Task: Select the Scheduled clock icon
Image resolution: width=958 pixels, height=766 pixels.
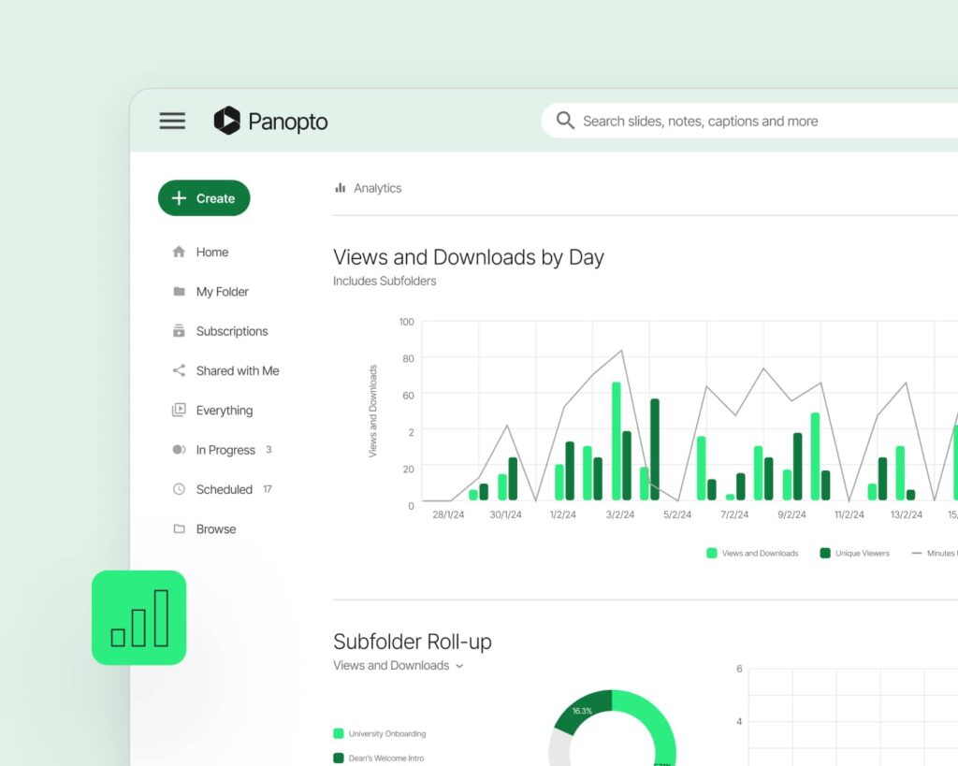Action: [178, 489]
